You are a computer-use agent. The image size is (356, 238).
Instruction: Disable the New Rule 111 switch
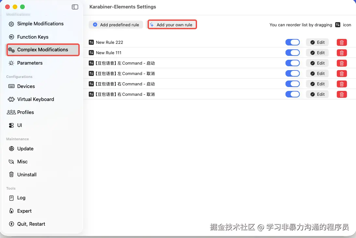[292, 53]
